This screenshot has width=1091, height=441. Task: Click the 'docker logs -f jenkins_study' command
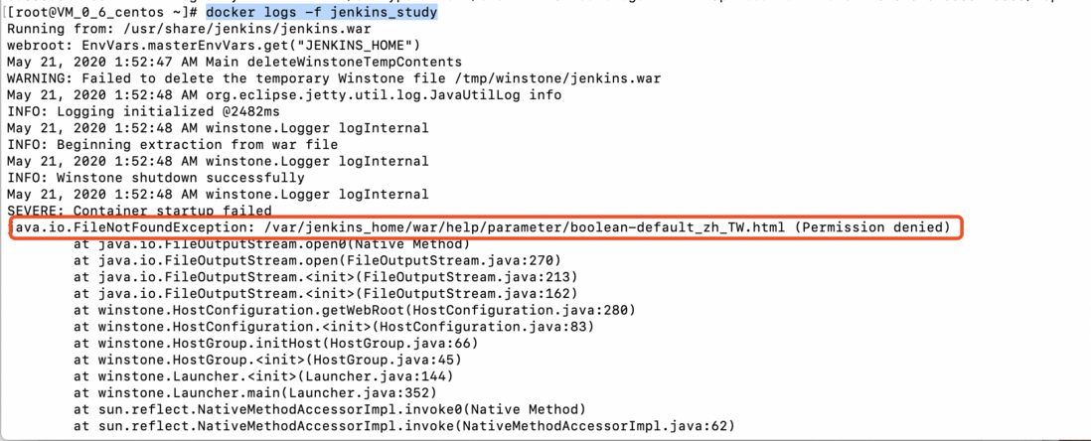coord(321,13)
